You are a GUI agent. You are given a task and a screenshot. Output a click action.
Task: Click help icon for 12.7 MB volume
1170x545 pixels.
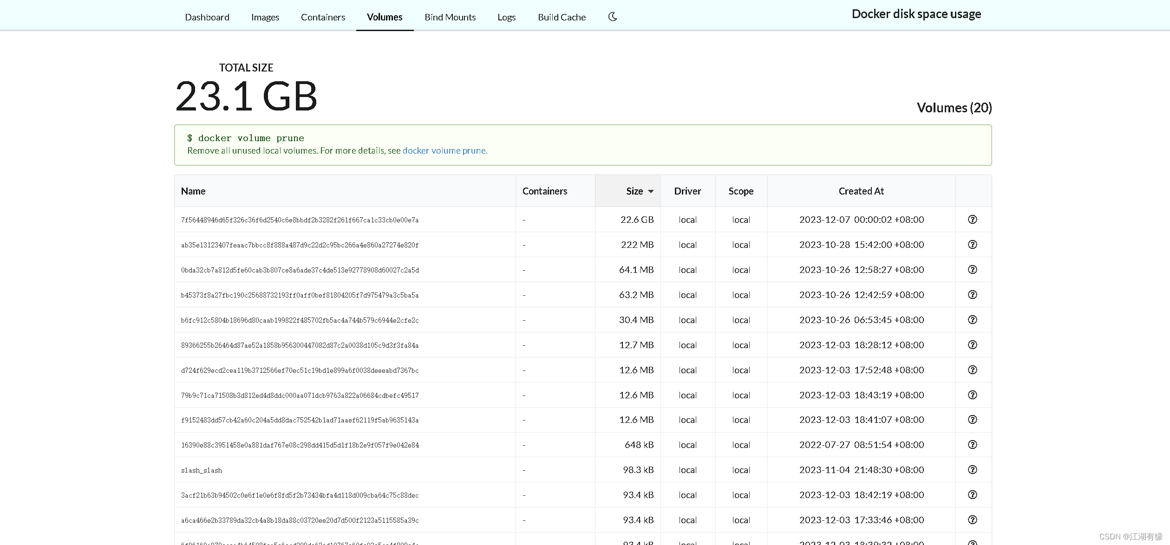972,345
